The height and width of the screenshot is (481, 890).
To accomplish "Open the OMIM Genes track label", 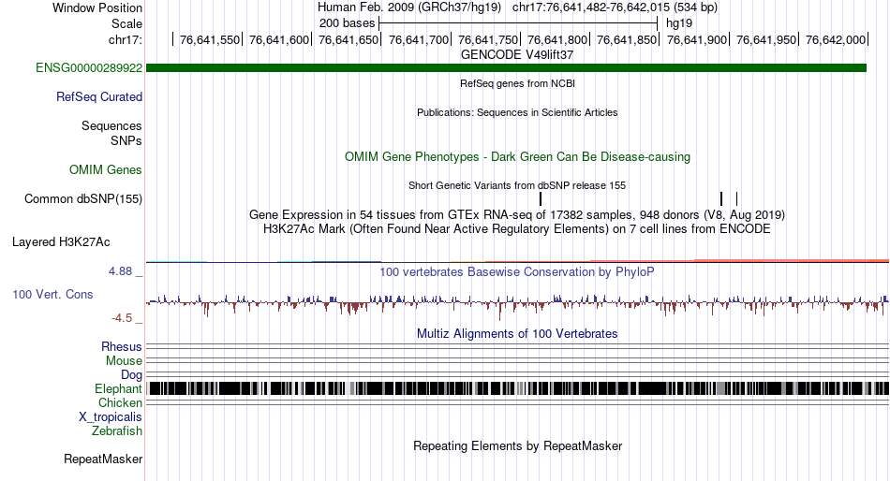I will [x=106, y=169].
